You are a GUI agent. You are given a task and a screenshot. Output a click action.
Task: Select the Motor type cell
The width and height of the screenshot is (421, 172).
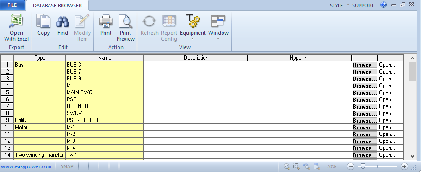[x=39, y=127]
